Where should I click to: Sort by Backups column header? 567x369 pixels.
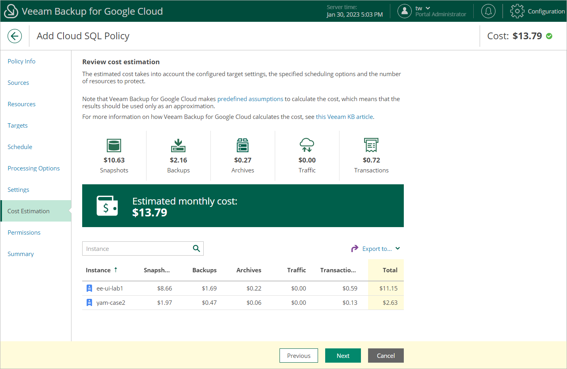(x=204, y=270)
